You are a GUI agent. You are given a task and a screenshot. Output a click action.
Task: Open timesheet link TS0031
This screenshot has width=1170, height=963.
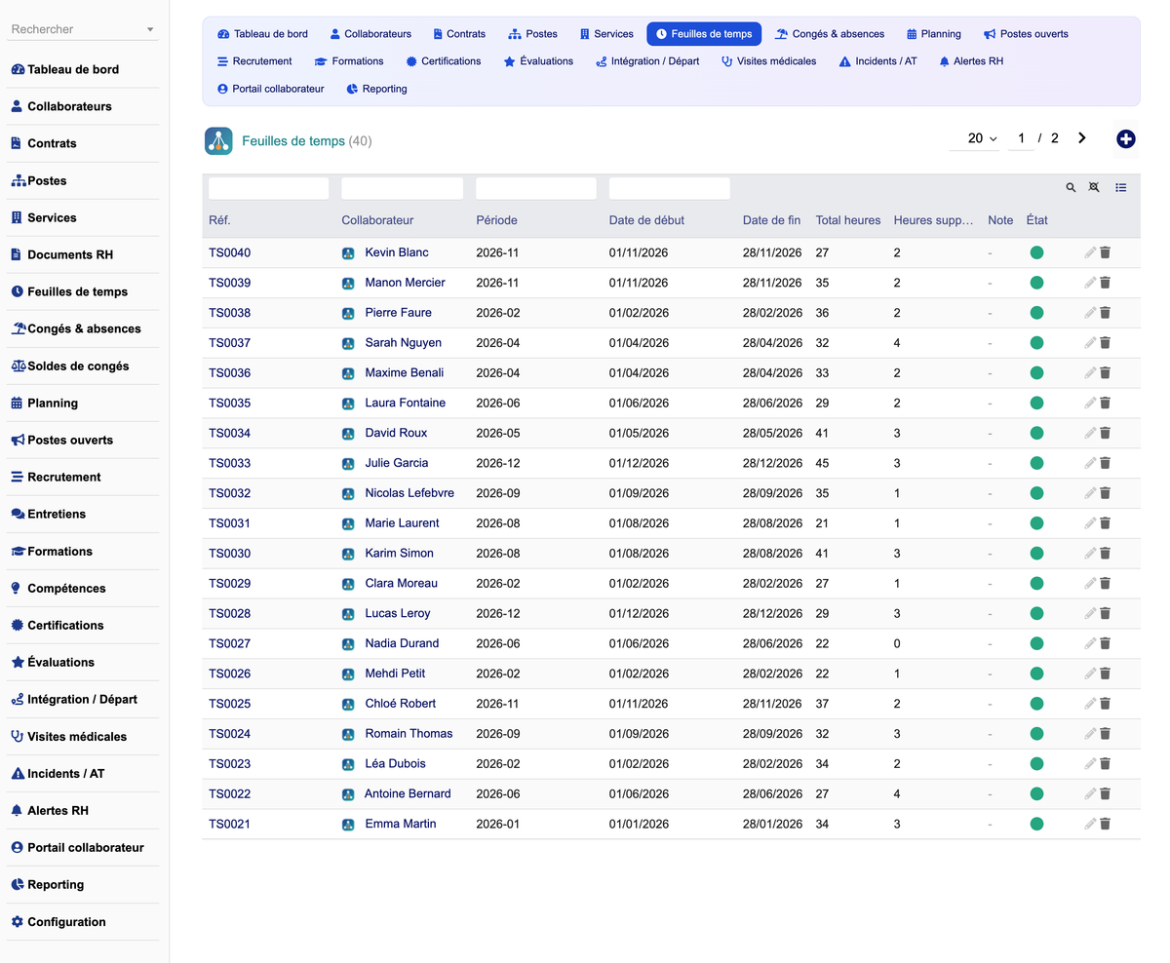coord(229,523)
